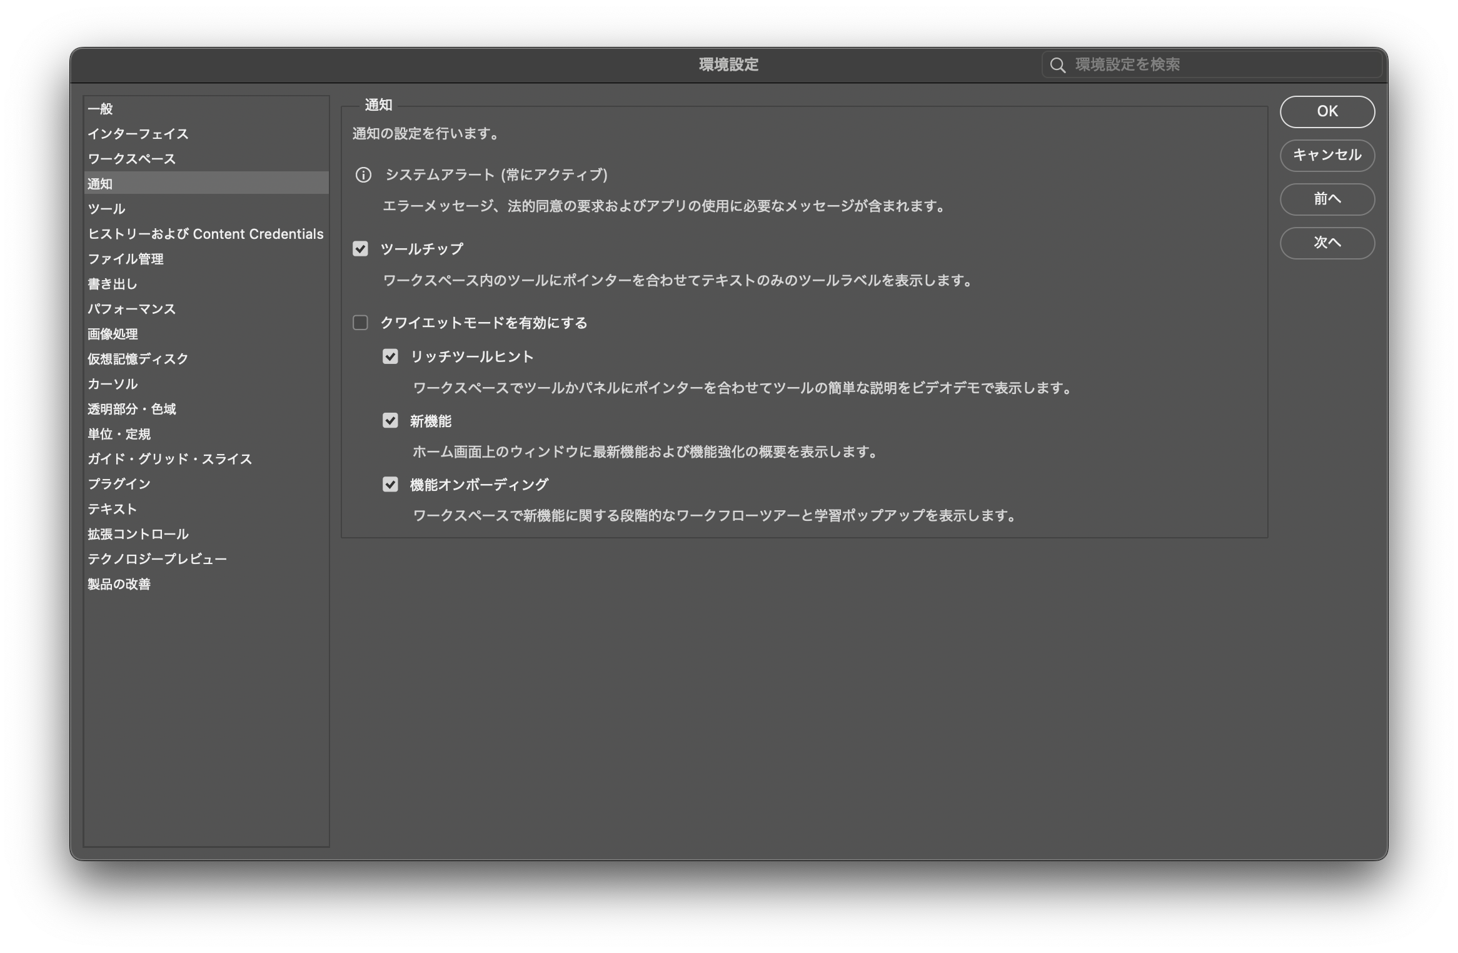
Task: Focus the 環境設定を検索 search field
Action: tap(1219, 65)
